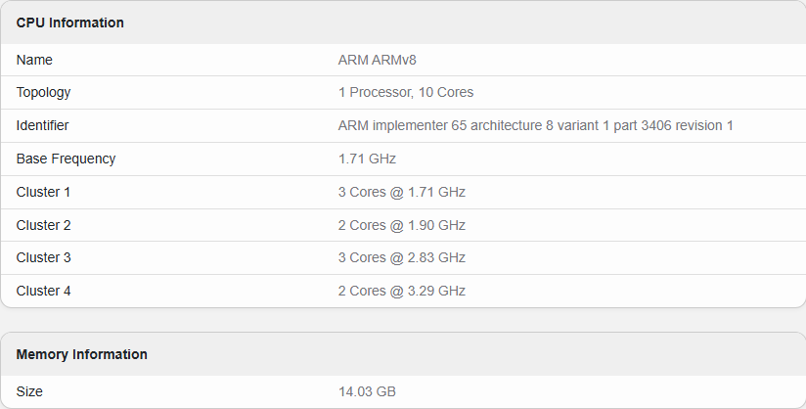Screen dimensions: 806x409
Task: Click the 2 Cores @ 3.29 GHz value
Action: (x=401, y=291)
